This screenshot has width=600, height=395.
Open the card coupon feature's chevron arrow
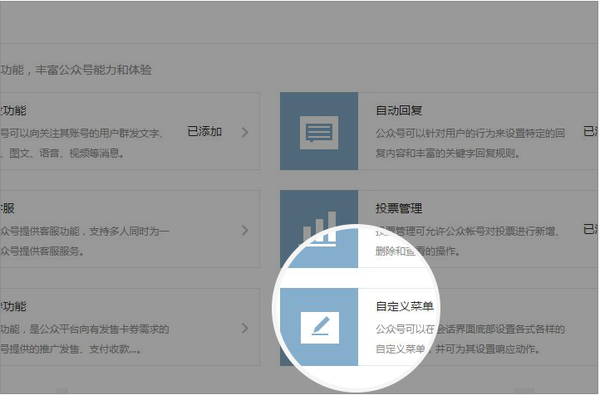click(x=244, y=328)
